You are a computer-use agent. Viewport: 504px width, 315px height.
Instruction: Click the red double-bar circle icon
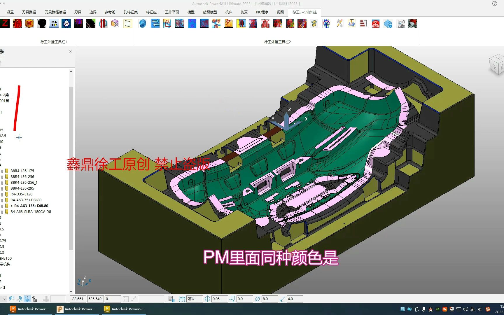pyautogui.click(x=103, y=23)
